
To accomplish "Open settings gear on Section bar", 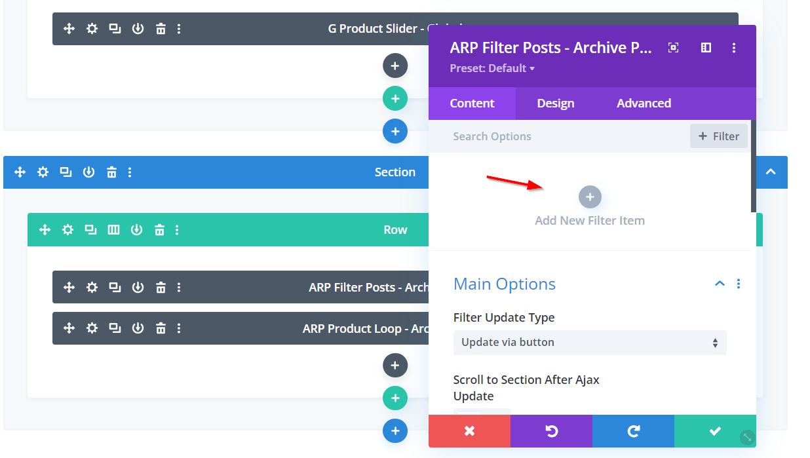I will pyautogui.click(x=43, y=172).
